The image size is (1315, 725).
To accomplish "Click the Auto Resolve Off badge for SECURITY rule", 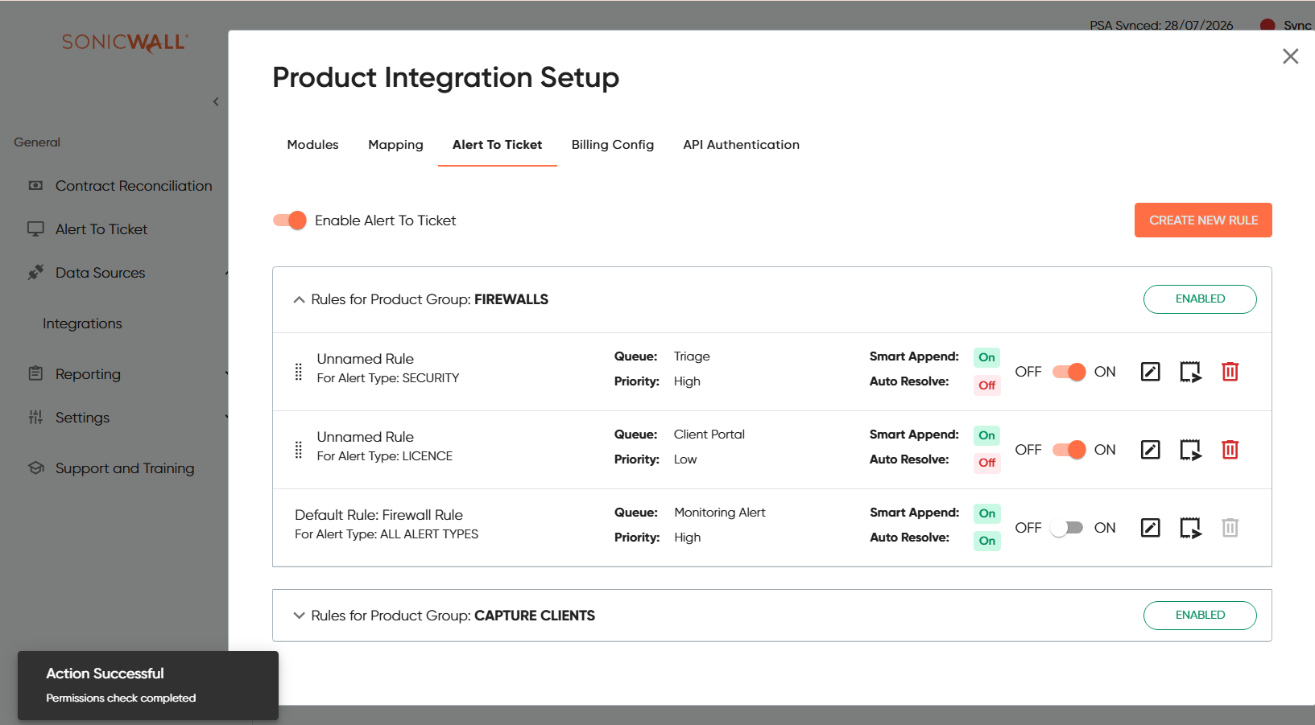I will 987,385.
